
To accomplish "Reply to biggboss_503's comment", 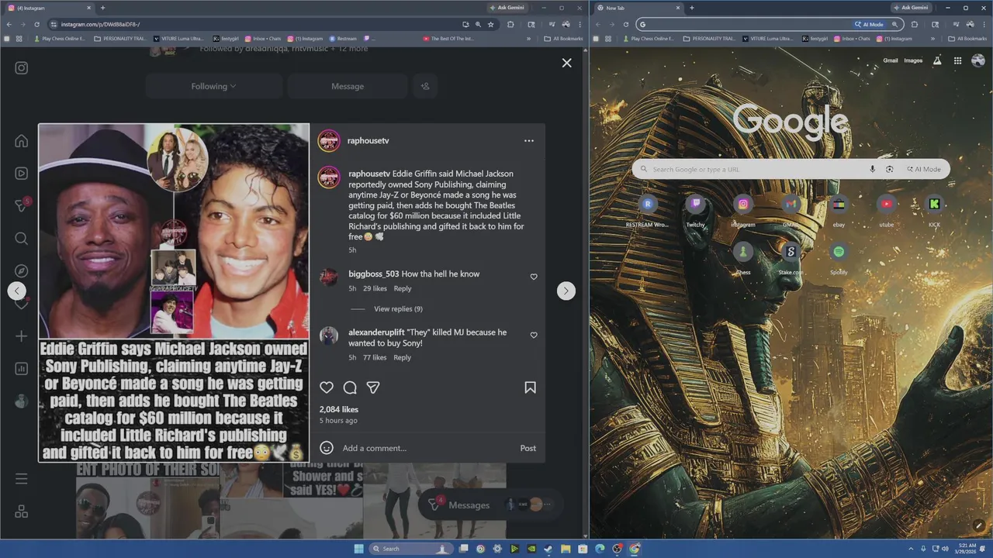I will (403, 289).
